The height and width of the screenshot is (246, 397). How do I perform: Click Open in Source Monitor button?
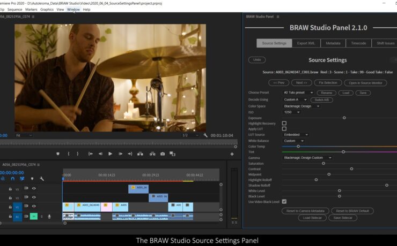[x=365, y=83]
